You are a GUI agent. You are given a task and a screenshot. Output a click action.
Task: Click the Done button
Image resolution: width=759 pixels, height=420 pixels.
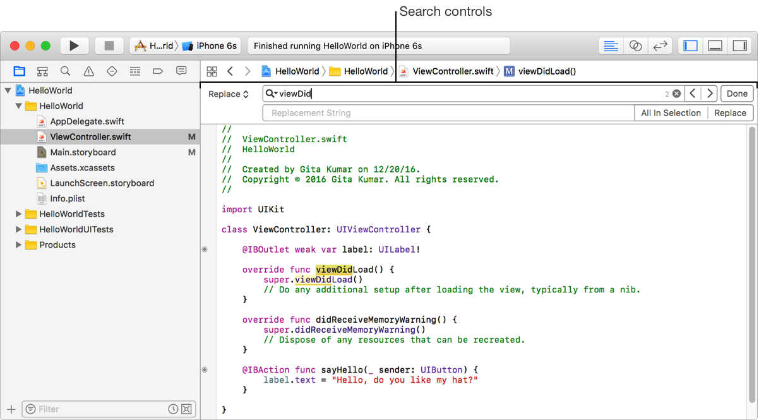[736, 93]
